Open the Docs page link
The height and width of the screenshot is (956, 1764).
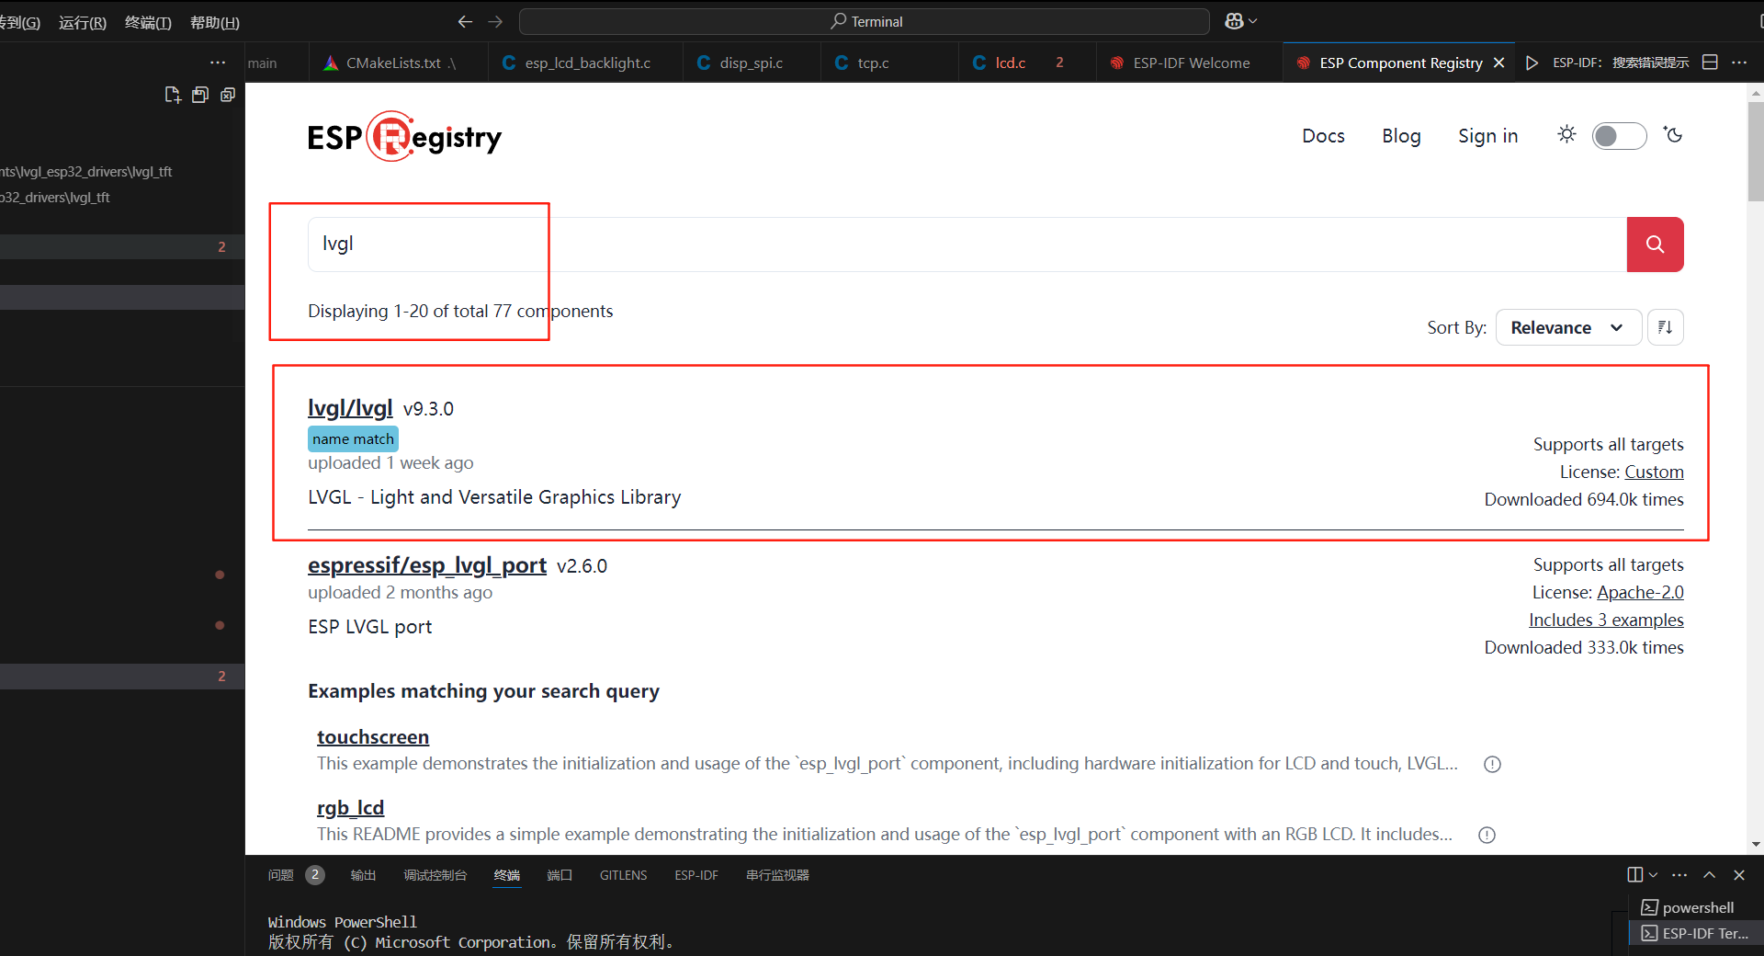(x=1323, y=136)
